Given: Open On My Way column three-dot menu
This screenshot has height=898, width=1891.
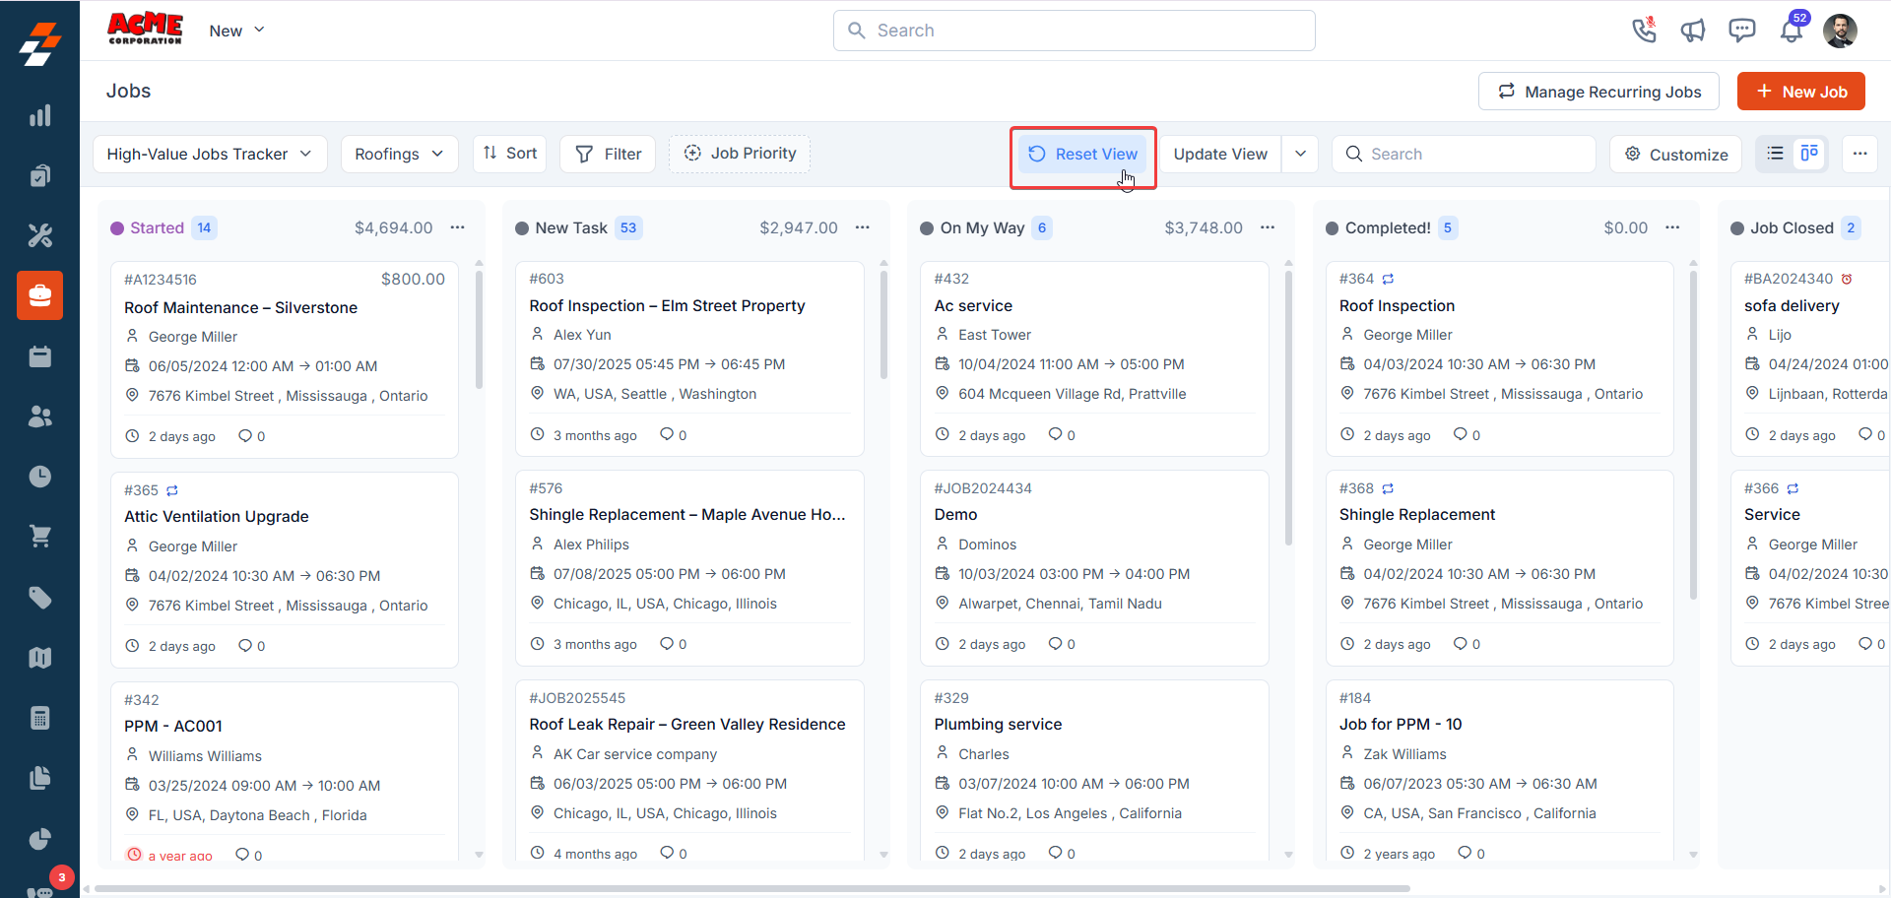Looking at the screenshot, I should 1268,227.
